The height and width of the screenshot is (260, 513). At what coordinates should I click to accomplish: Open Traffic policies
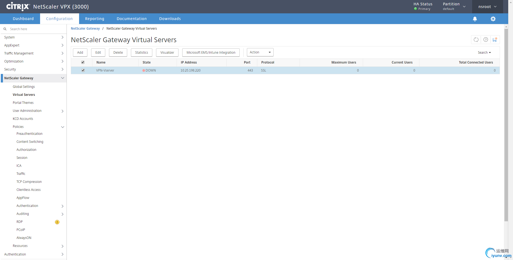tap(21, 174)
